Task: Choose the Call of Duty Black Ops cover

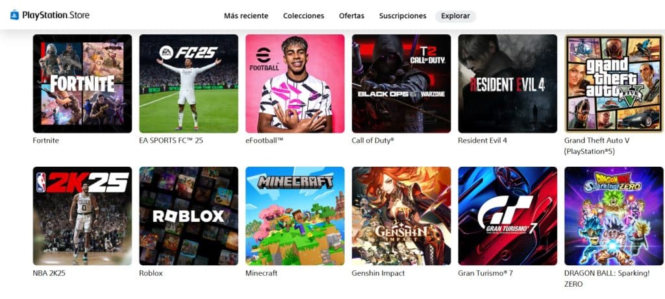Action: 401,84
